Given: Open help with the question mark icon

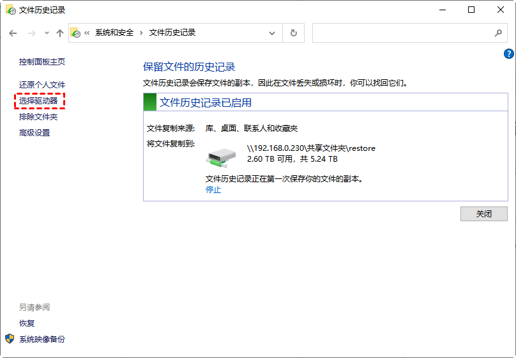Looking at the screenshot, I should click(x=509, y=54).
